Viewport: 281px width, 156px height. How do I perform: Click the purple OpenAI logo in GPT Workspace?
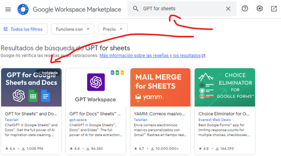point(96,82)
